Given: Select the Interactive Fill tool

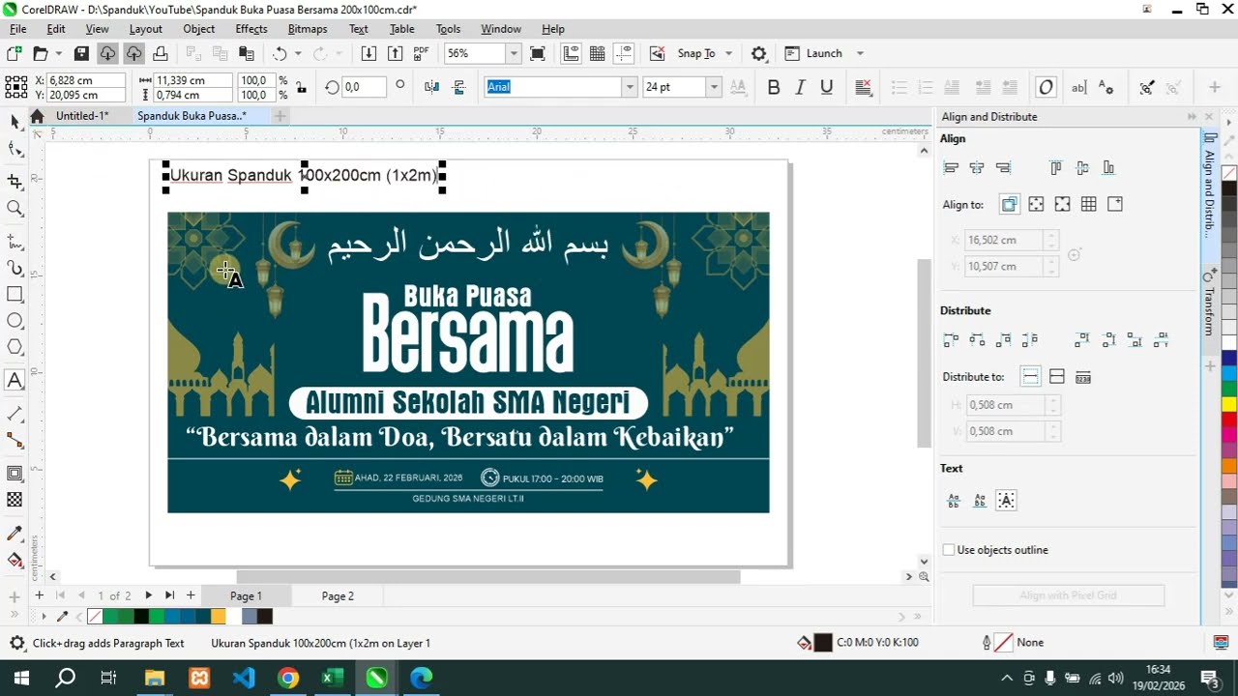Looking at the screenshot, I should click(15, 560).
